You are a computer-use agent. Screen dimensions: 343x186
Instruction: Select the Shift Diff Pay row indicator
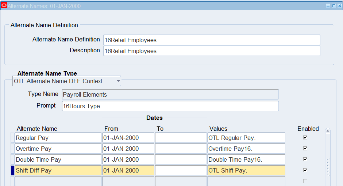(12, 170)
